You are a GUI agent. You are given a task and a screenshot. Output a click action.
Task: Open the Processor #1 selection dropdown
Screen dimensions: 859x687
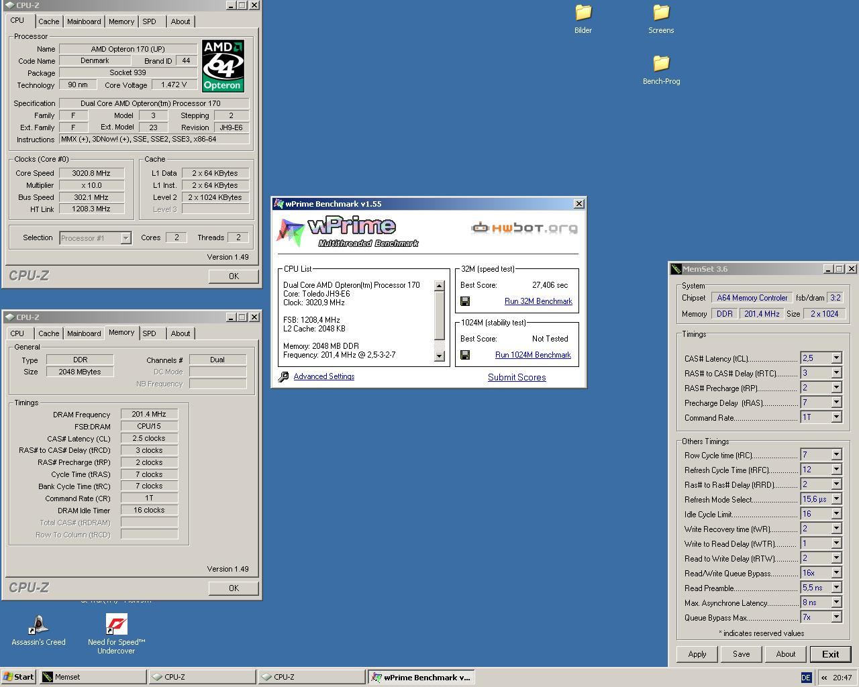[x=95, y=237]
